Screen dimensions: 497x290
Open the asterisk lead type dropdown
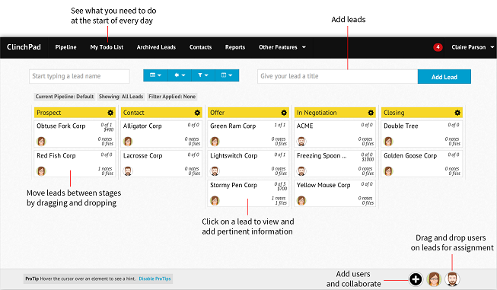[180, 75]
